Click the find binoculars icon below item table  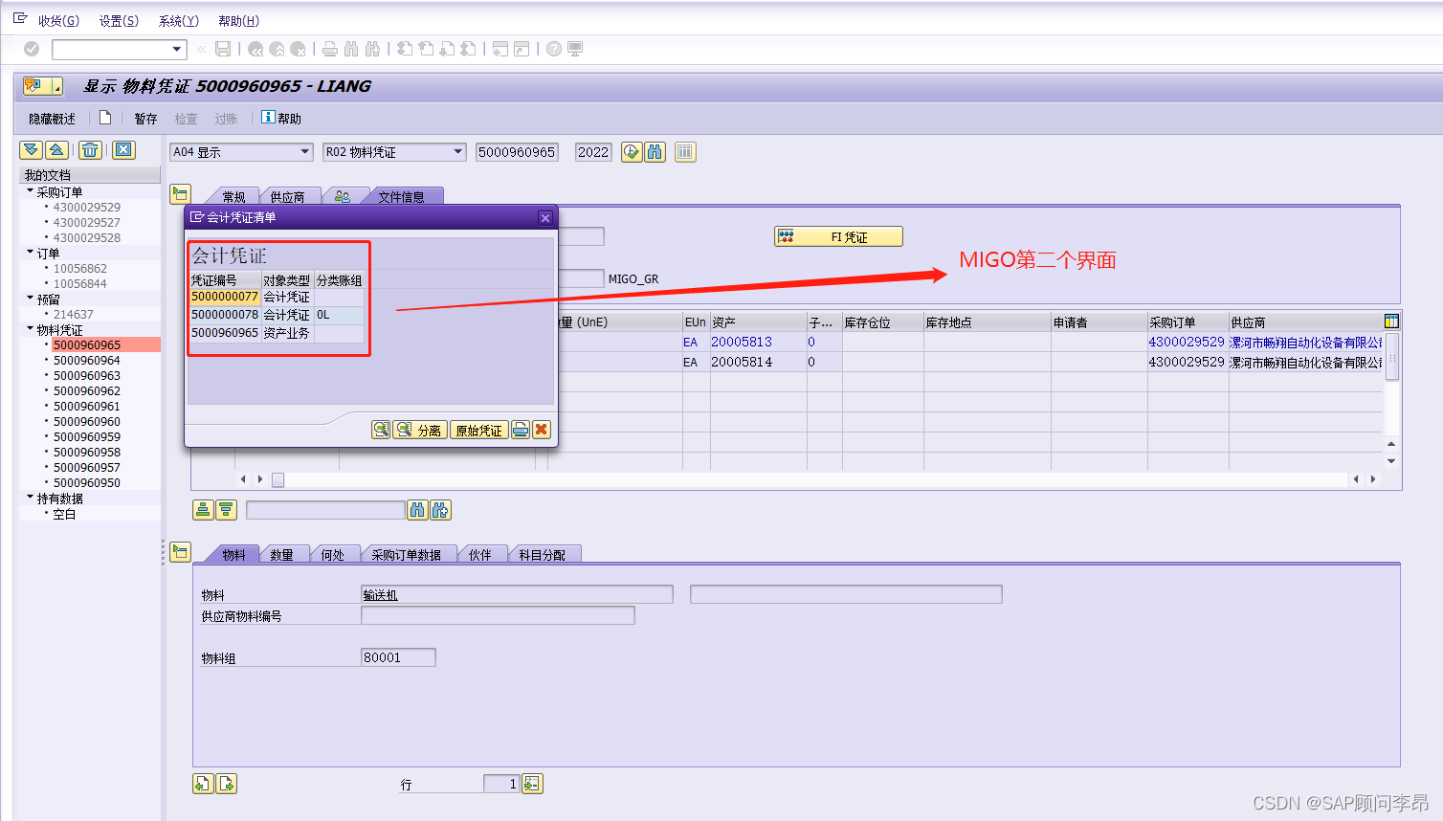point(417,510)
